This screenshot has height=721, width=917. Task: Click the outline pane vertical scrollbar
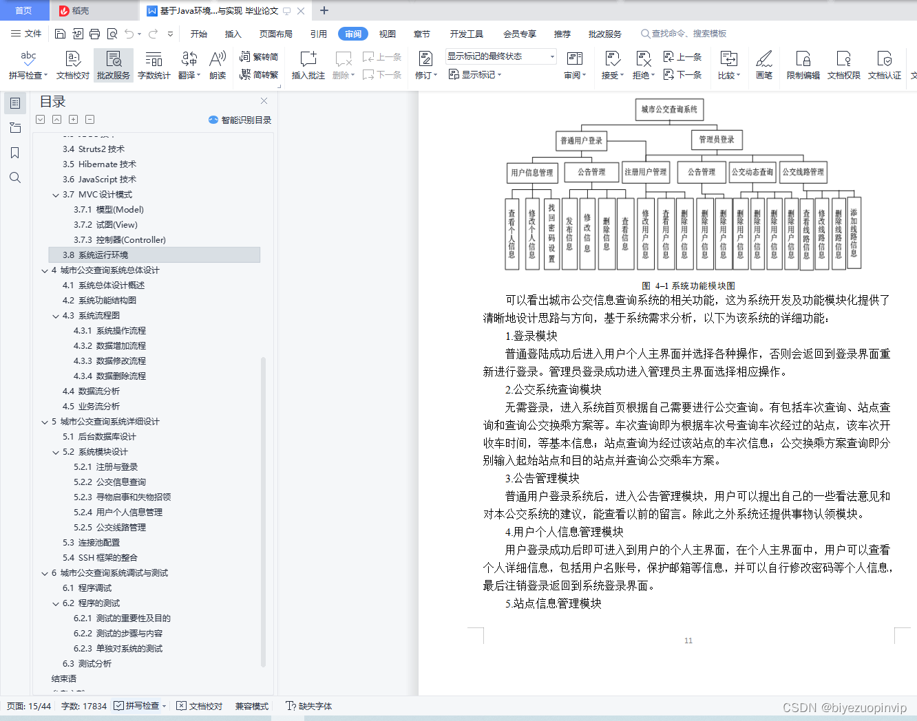point(264,513)
